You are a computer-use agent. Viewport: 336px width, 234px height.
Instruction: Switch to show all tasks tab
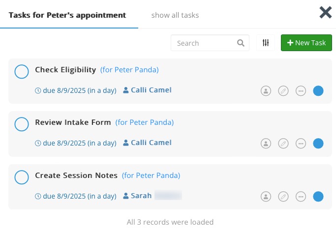click(175, 15)
